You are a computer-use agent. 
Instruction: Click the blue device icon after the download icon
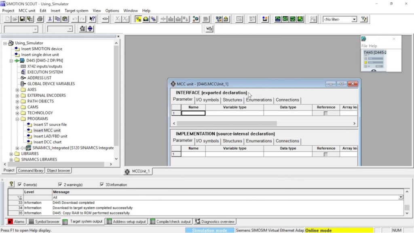pos(153,19)
